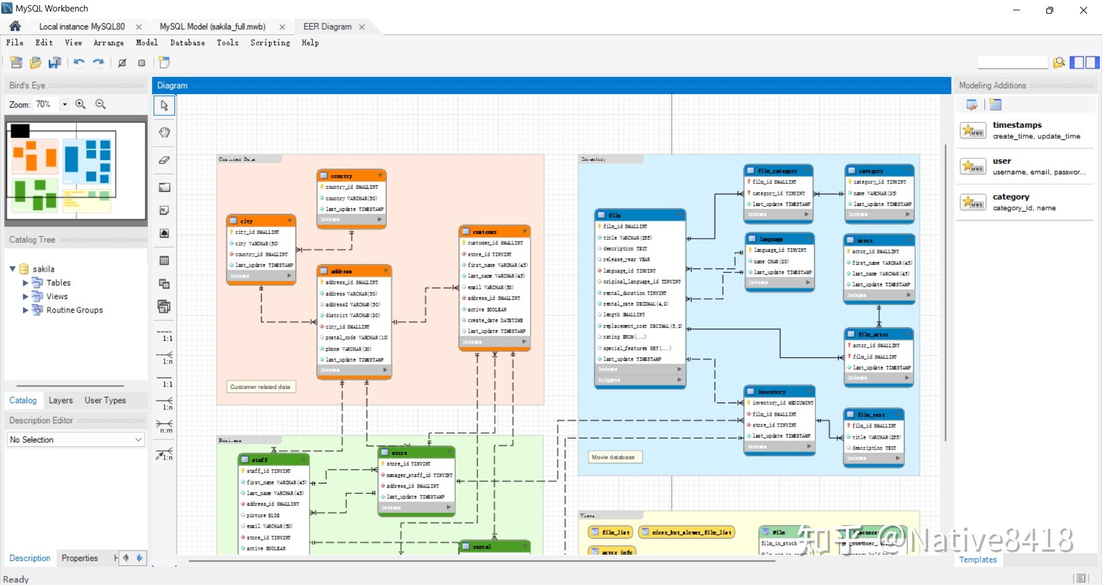
Task: Expand the Tables node under sakila
Action: pyautogui.click(x=25, y=282)
